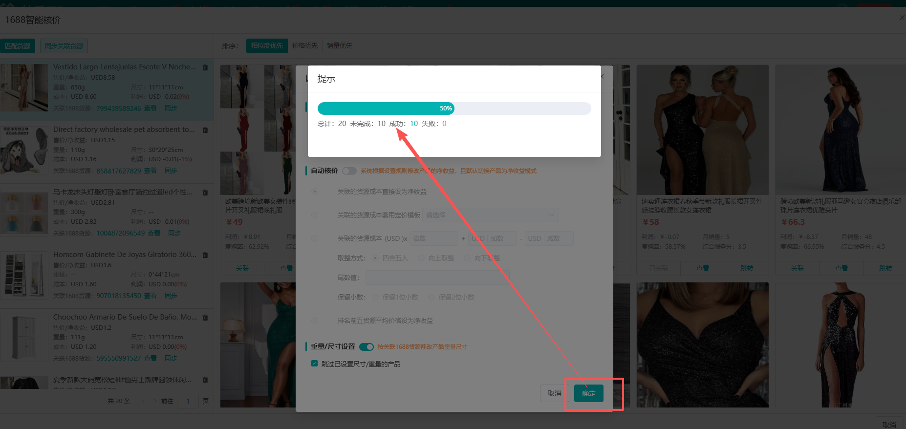Click trash icon for 马卡龙床头灯 product

pos(205,193)
